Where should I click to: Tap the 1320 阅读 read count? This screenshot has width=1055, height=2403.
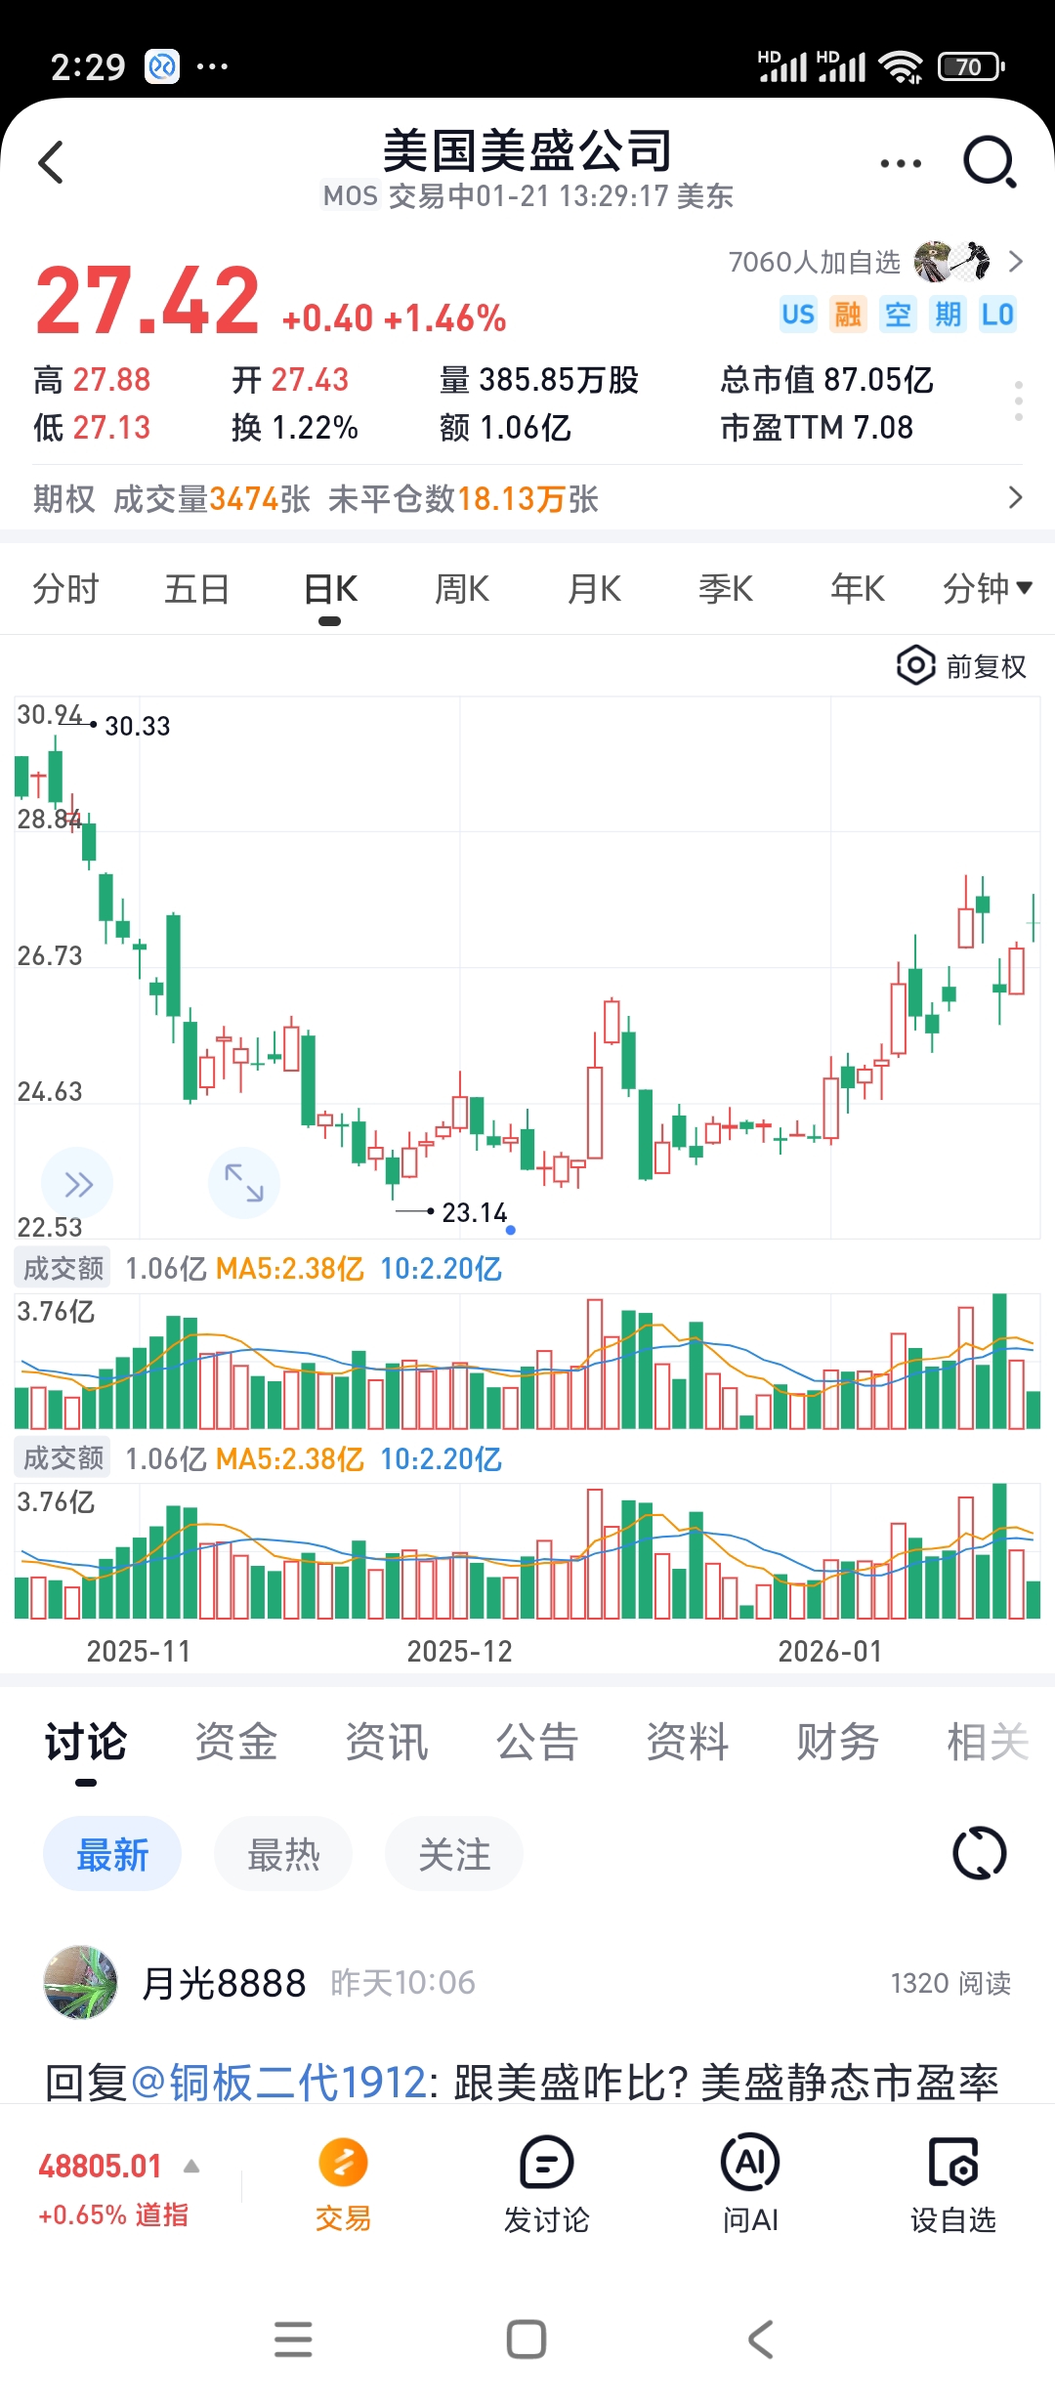pos(950,1983)
